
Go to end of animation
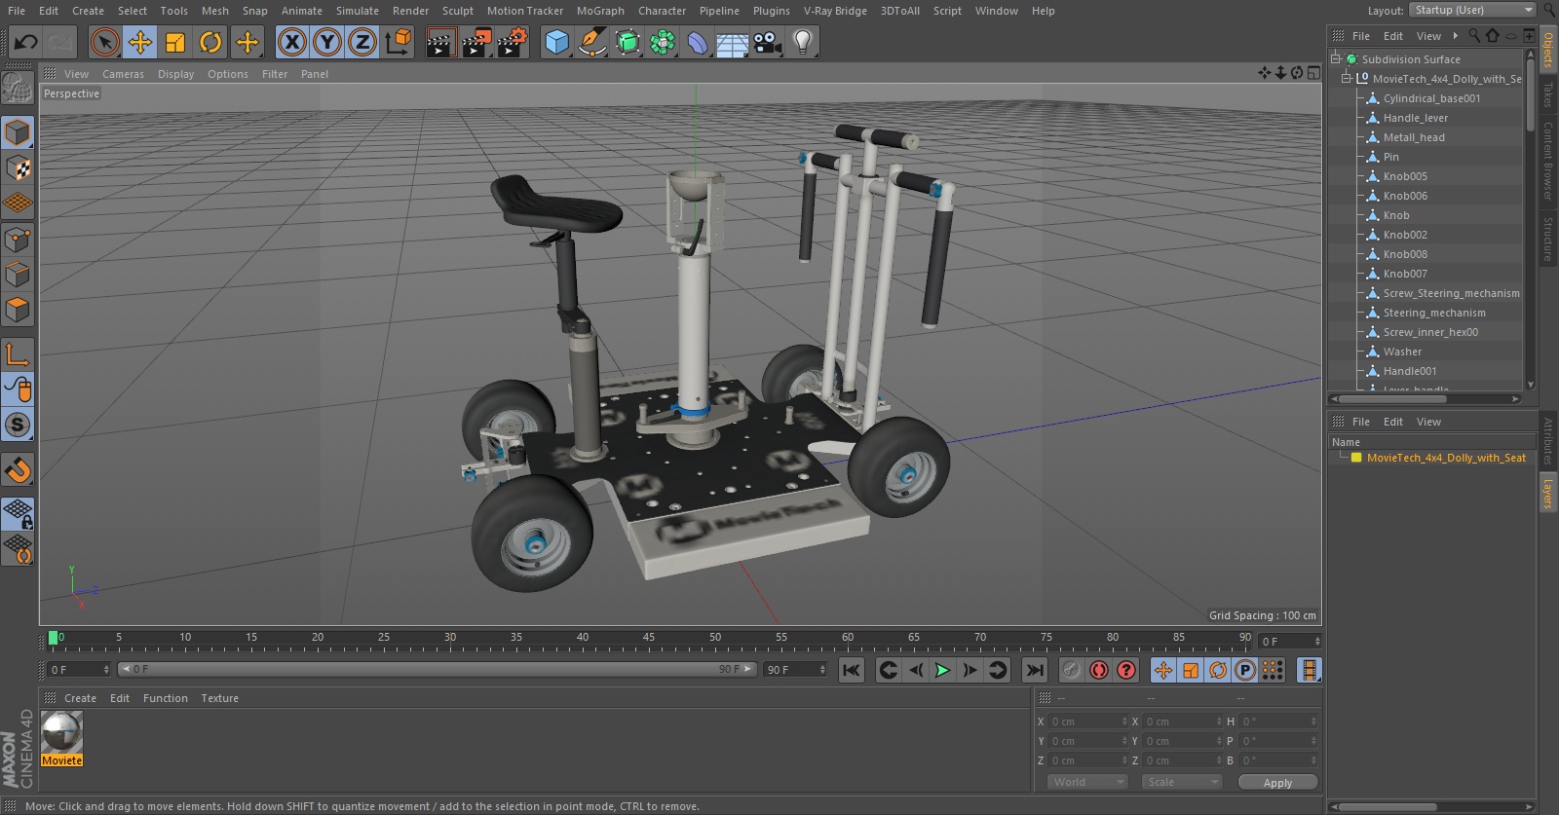coord(1035,670)
